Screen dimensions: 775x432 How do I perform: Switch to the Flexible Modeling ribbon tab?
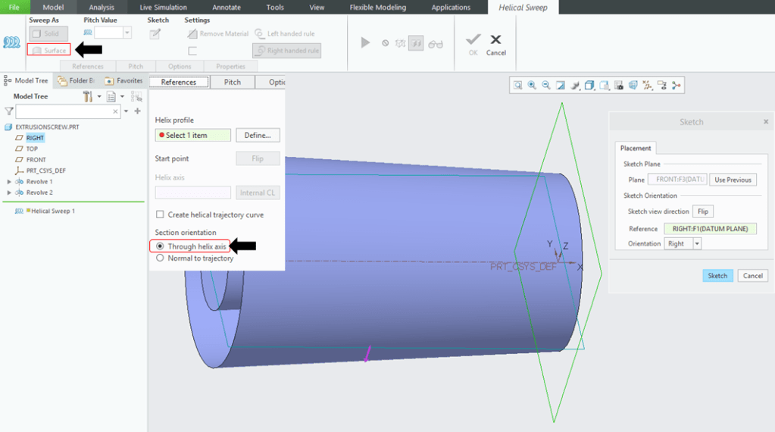point(377,8)
